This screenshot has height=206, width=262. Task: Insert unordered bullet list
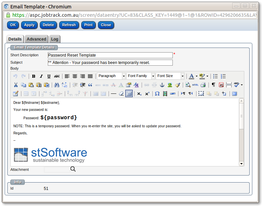216,76
